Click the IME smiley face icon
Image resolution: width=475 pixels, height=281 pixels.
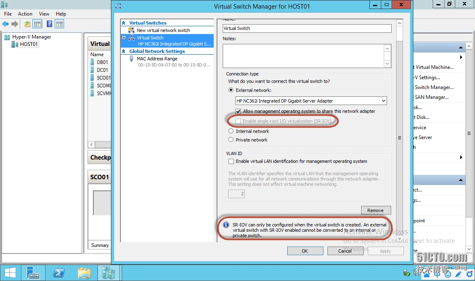click(448, 274)
